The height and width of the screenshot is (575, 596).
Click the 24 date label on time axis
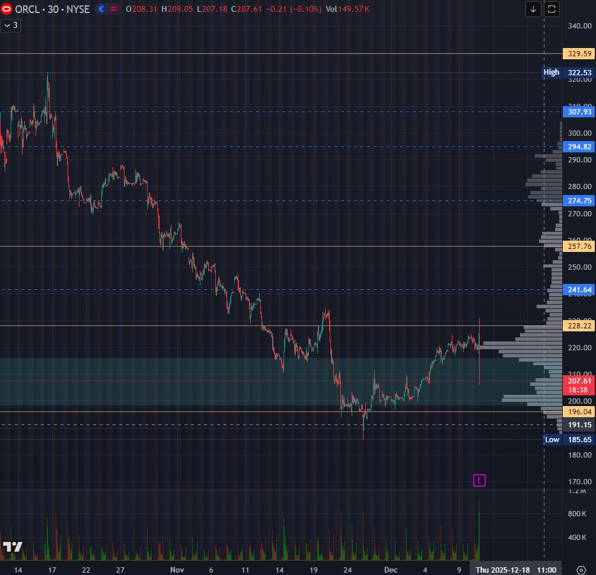(x=348, y=570)
